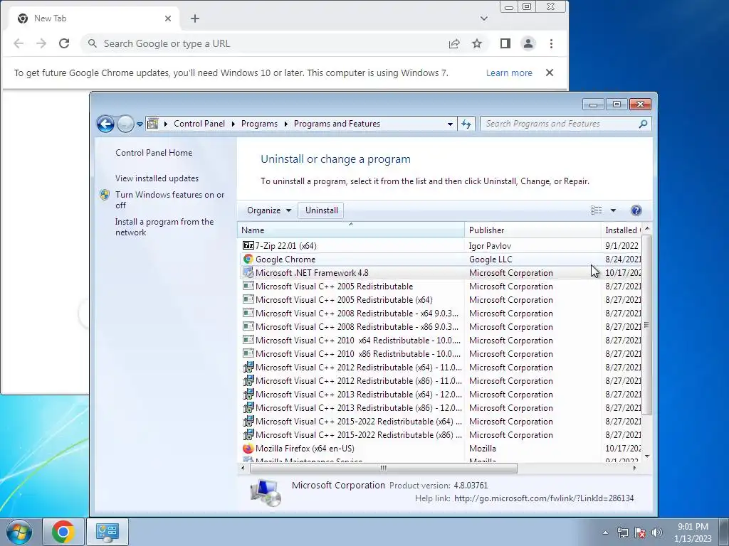Viewport: 729px width, 546px height.
Task: Select the Mozilla Firefox (x64 en-US) icon
Action: click(x=248, y=449)
